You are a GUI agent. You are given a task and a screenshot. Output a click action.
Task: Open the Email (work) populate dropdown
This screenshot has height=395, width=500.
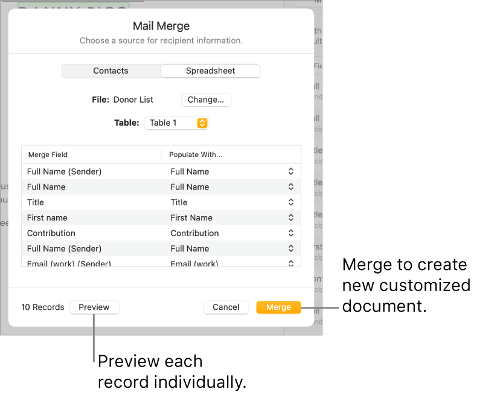(290, 262)
